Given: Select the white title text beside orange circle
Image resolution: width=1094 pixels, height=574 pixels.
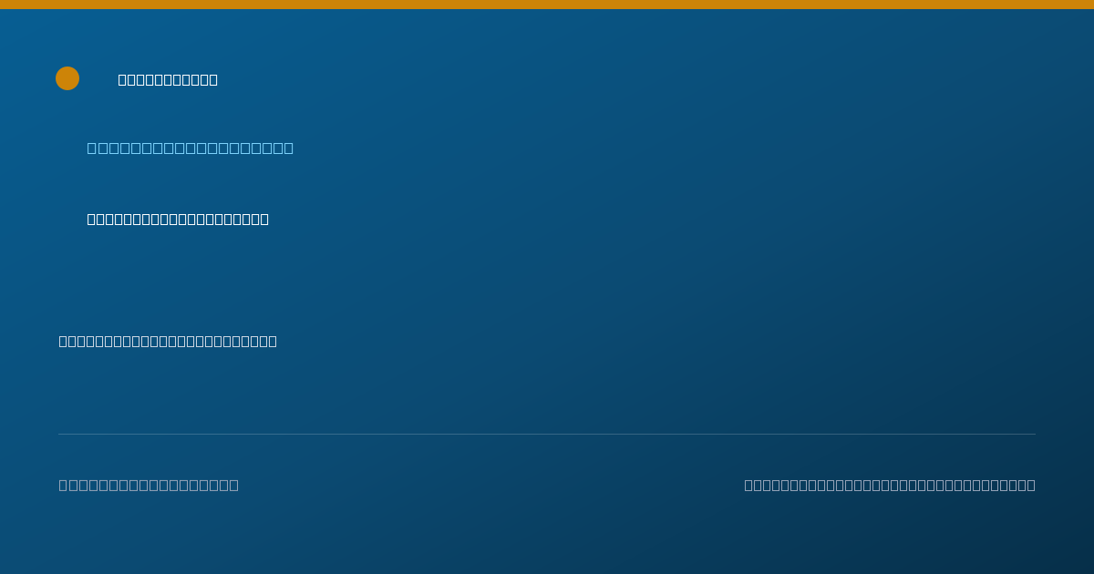Looking at the screenshot, I should tap(168, 79).
